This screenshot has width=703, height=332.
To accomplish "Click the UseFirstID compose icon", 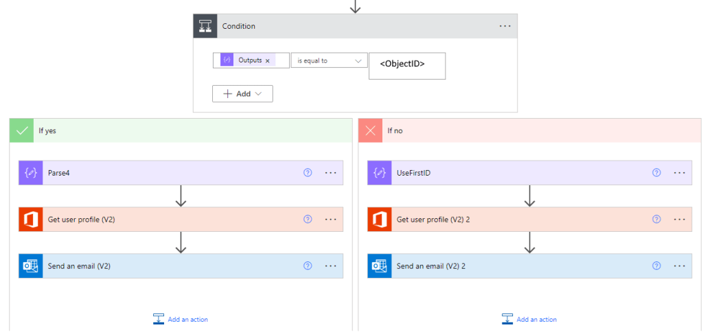I will pos(379,172).
